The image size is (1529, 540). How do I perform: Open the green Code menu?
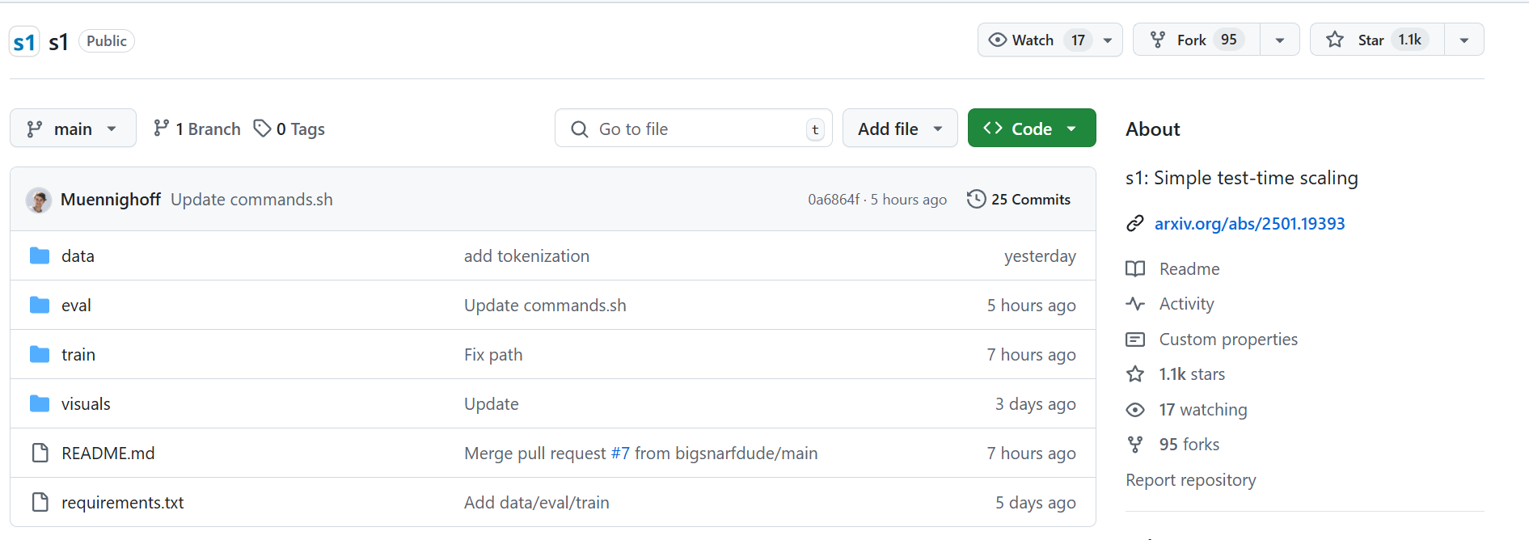point(1031,129)
